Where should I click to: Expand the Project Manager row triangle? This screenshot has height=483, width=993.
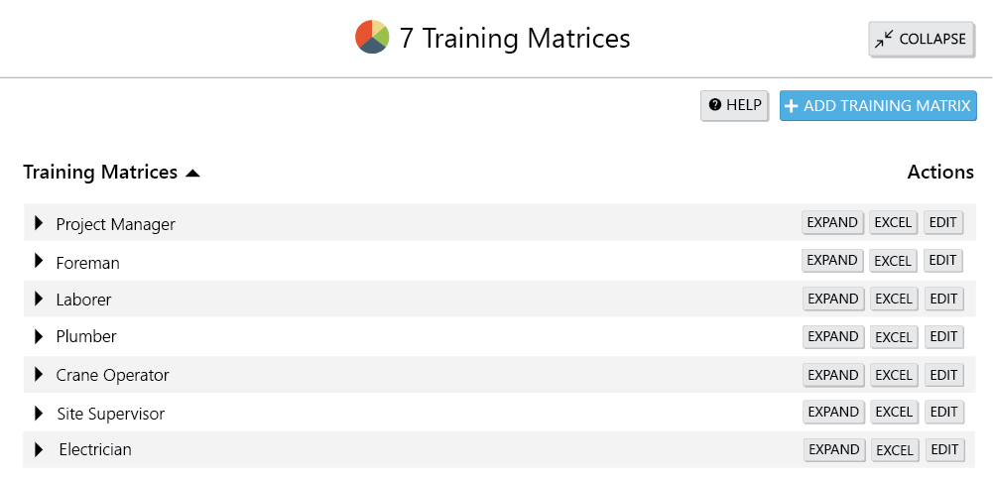coord(39,223)
